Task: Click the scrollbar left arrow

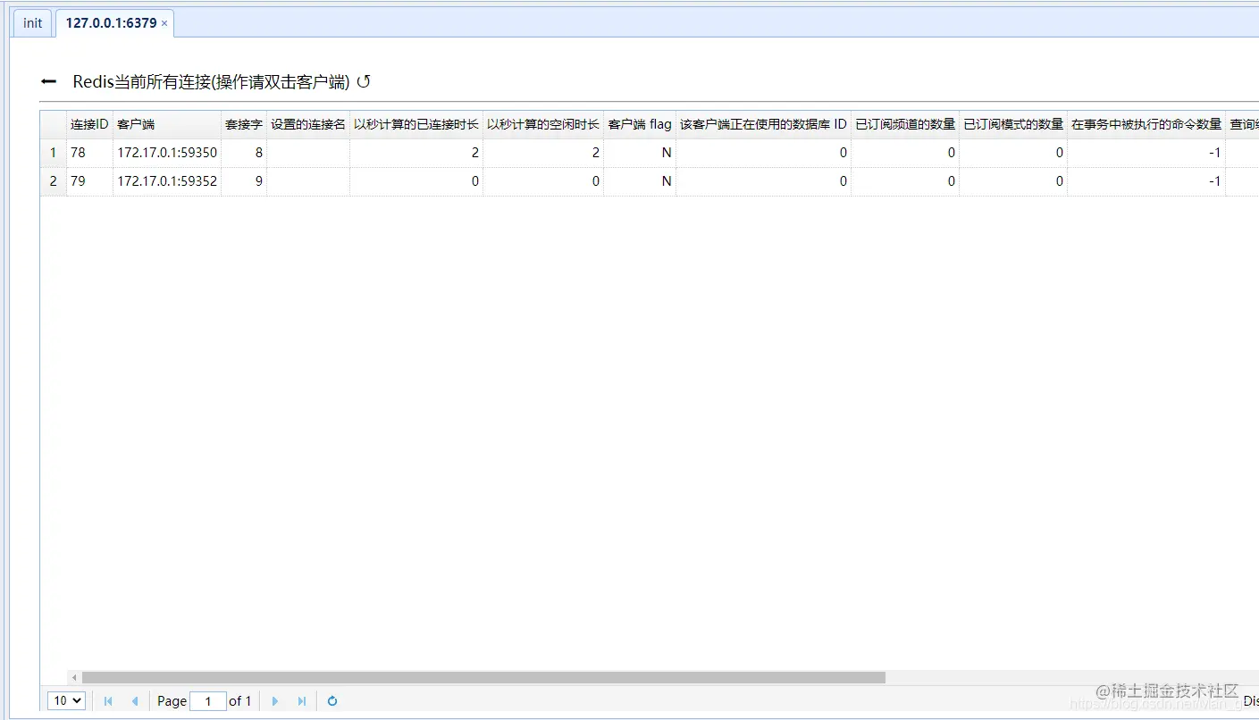Action: pos(74,678)
